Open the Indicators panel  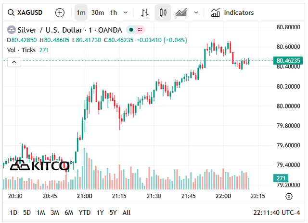233,12
